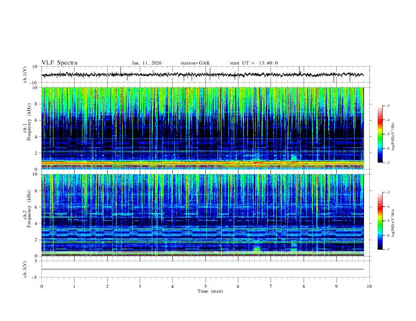Click the "2" kHz tick on ch.2 frequency axis
Viewport: 416px width, 321px height.
click(36, 240)
